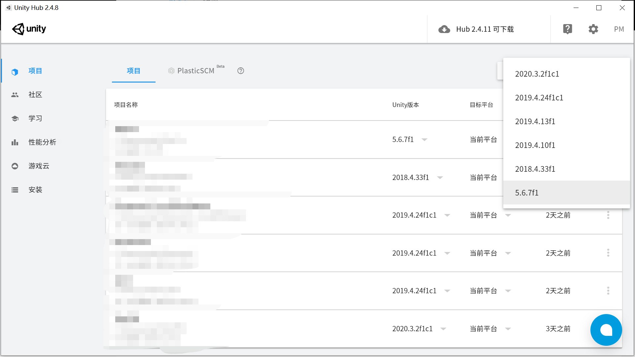Viewport: 635px width, 357px height.
Task: Select the 项目 tab above the list
Action: (x=133, y=71)
